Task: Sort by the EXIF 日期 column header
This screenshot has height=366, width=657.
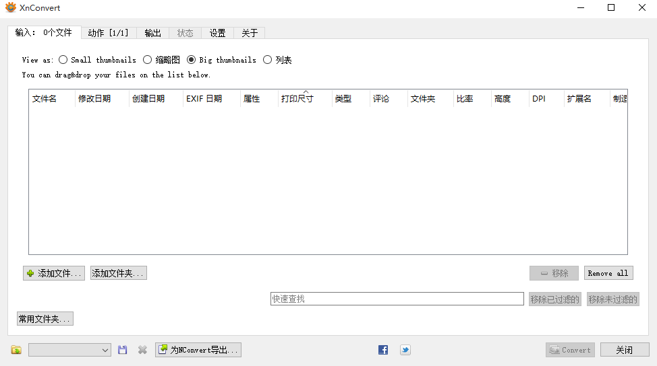Action: 212,99
